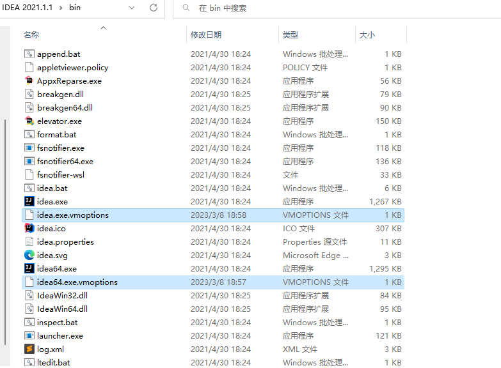
Task: Select the idea.exe.vmoptions file name
Action: click(x=73, y=215)
